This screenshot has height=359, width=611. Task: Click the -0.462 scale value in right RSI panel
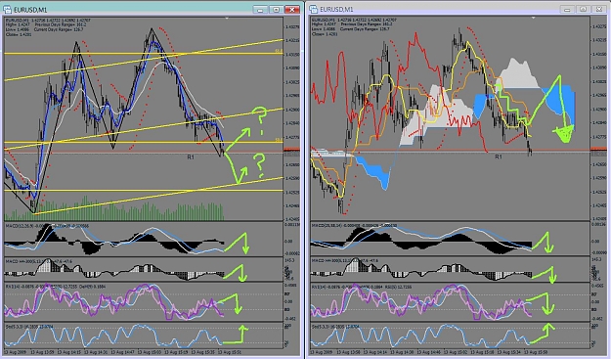coord(597,319)
